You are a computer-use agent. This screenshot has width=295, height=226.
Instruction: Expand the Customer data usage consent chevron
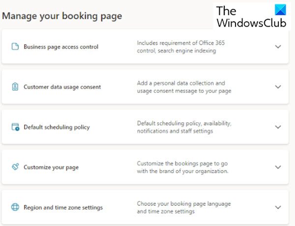pyautogui.click(x=278, y=87)
